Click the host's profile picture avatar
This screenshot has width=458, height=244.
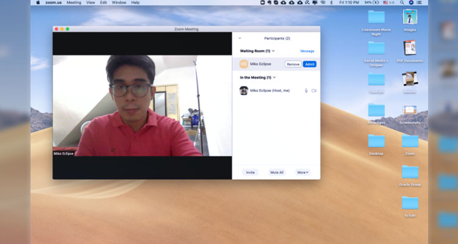(x=244, y=91)
